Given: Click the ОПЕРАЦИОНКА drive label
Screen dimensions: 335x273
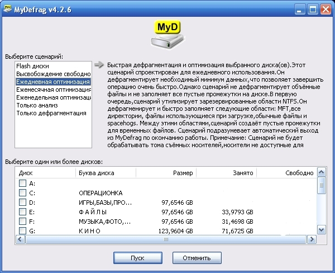Looking at the screenshot, I should (x=100, y=193).
